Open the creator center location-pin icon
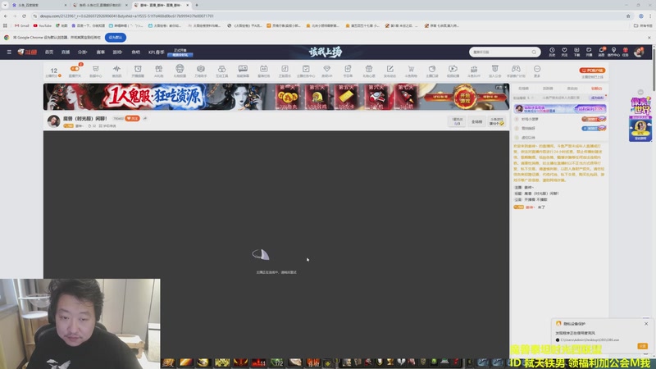The height and width of the screenshot is (369, 656). coord(613,52)
